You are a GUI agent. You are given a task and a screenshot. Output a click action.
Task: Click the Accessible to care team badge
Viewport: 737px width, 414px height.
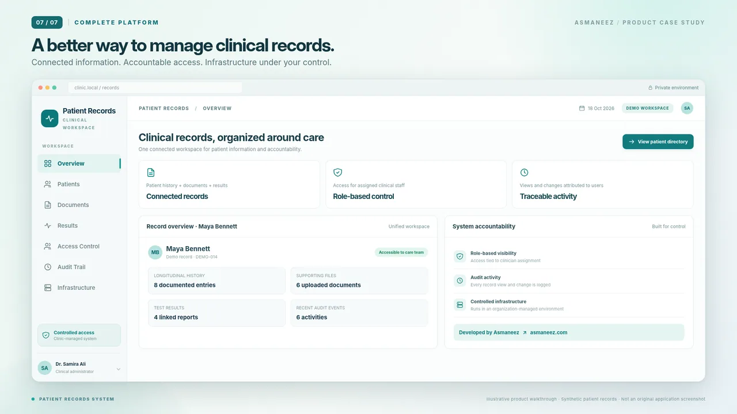click(401, 252)
